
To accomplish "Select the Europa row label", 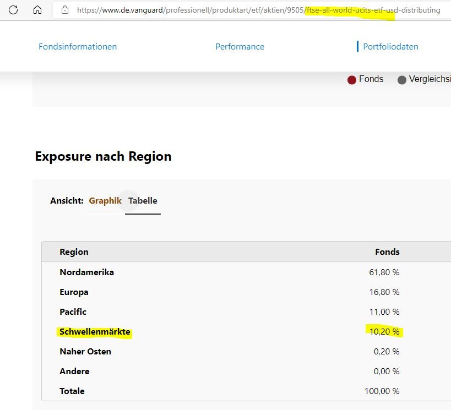I will (74, 292).
